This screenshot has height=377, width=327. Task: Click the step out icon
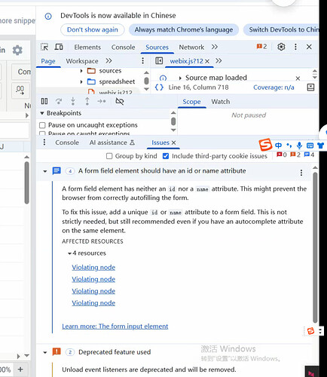[87, 101]
